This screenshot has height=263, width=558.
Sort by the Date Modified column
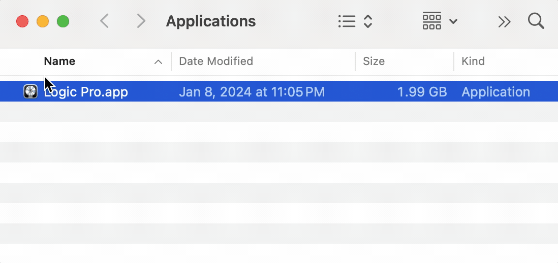pyautogui.click(x=216, y=61)
